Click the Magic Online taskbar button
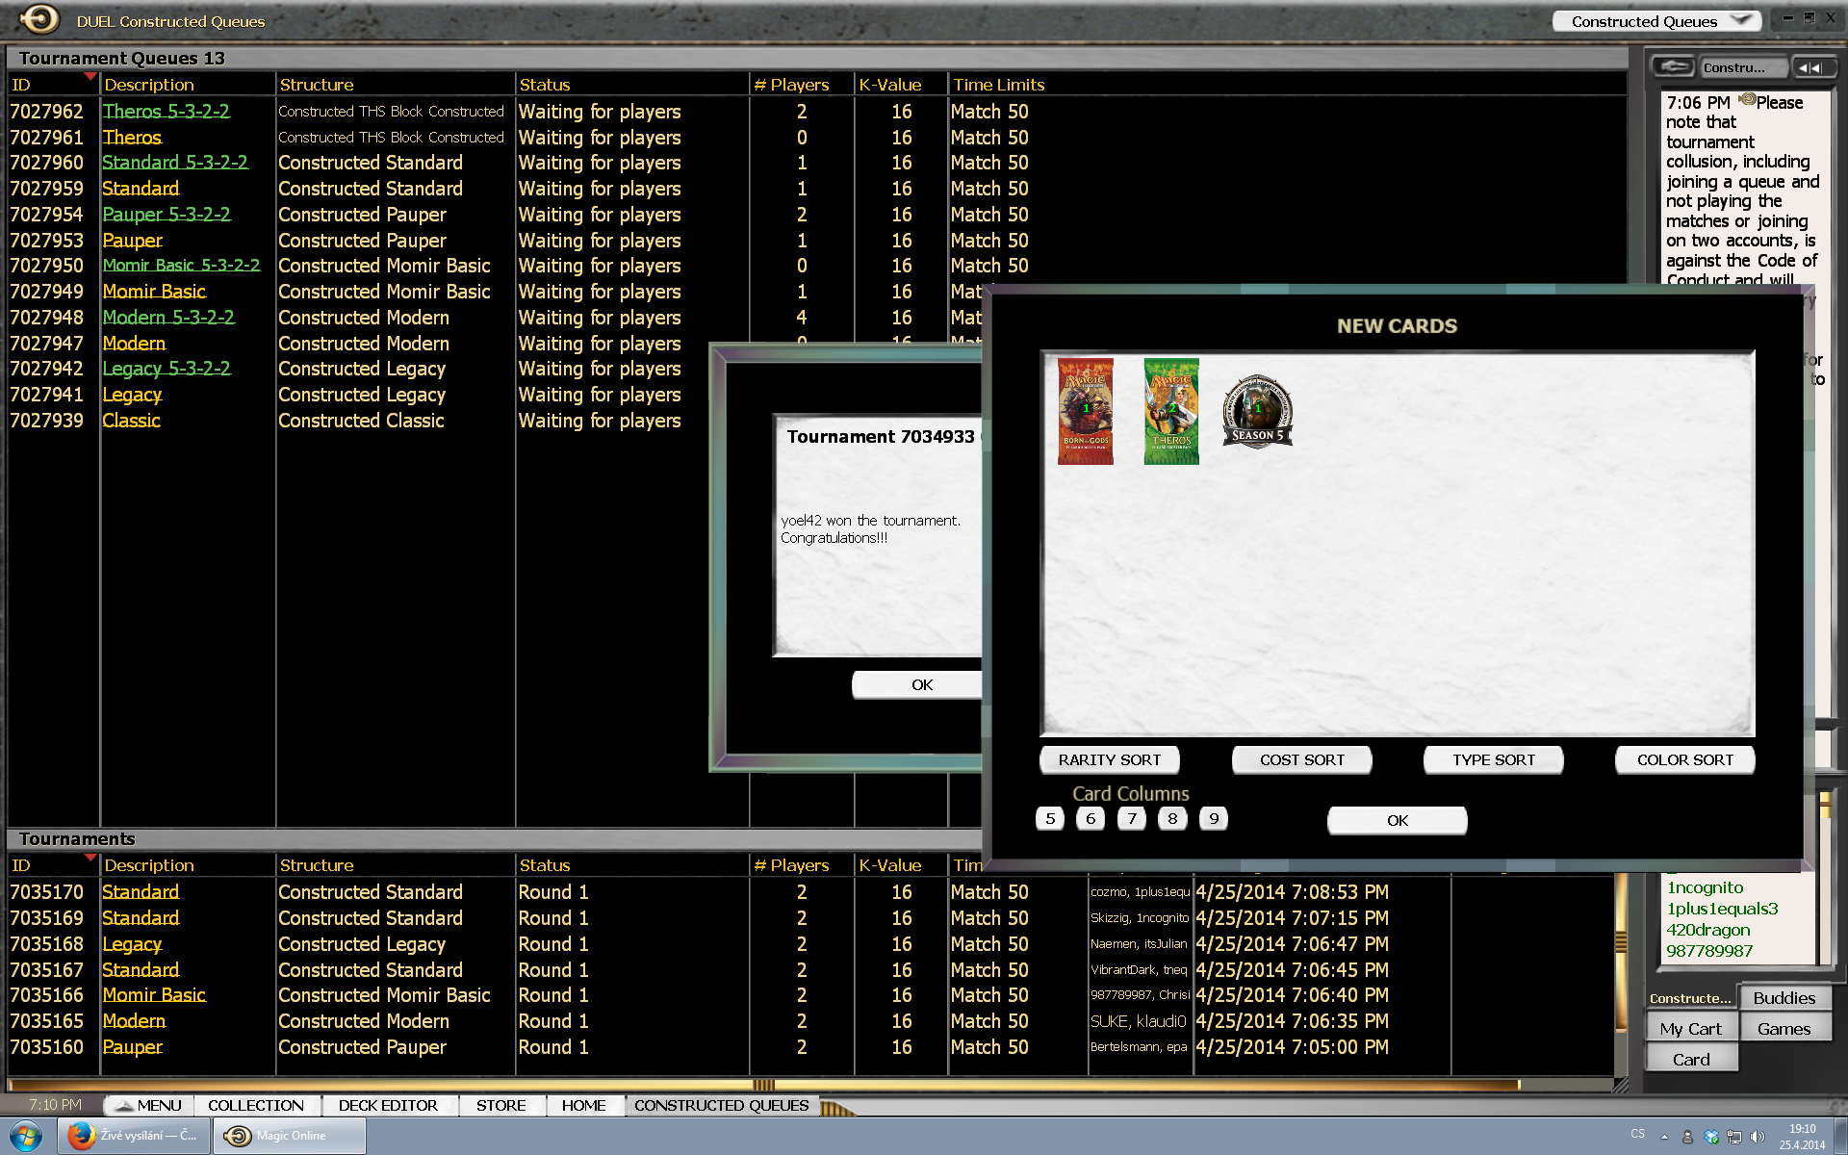1848x1155 pixels. coord(290,1136)
